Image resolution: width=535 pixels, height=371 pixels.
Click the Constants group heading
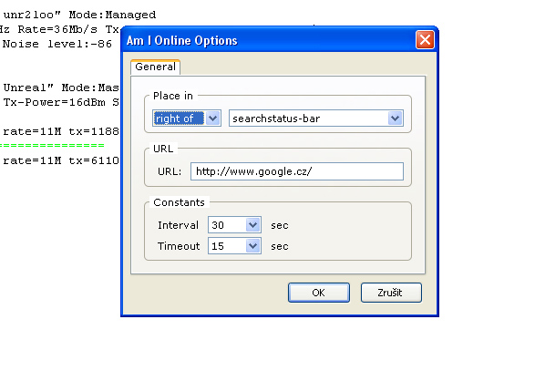point(180,202)
